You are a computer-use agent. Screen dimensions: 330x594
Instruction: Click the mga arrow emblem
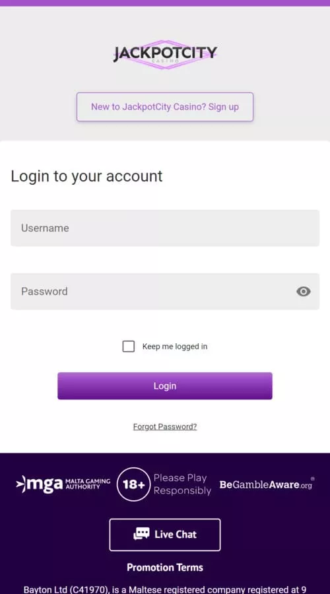[x=20, y=484]
